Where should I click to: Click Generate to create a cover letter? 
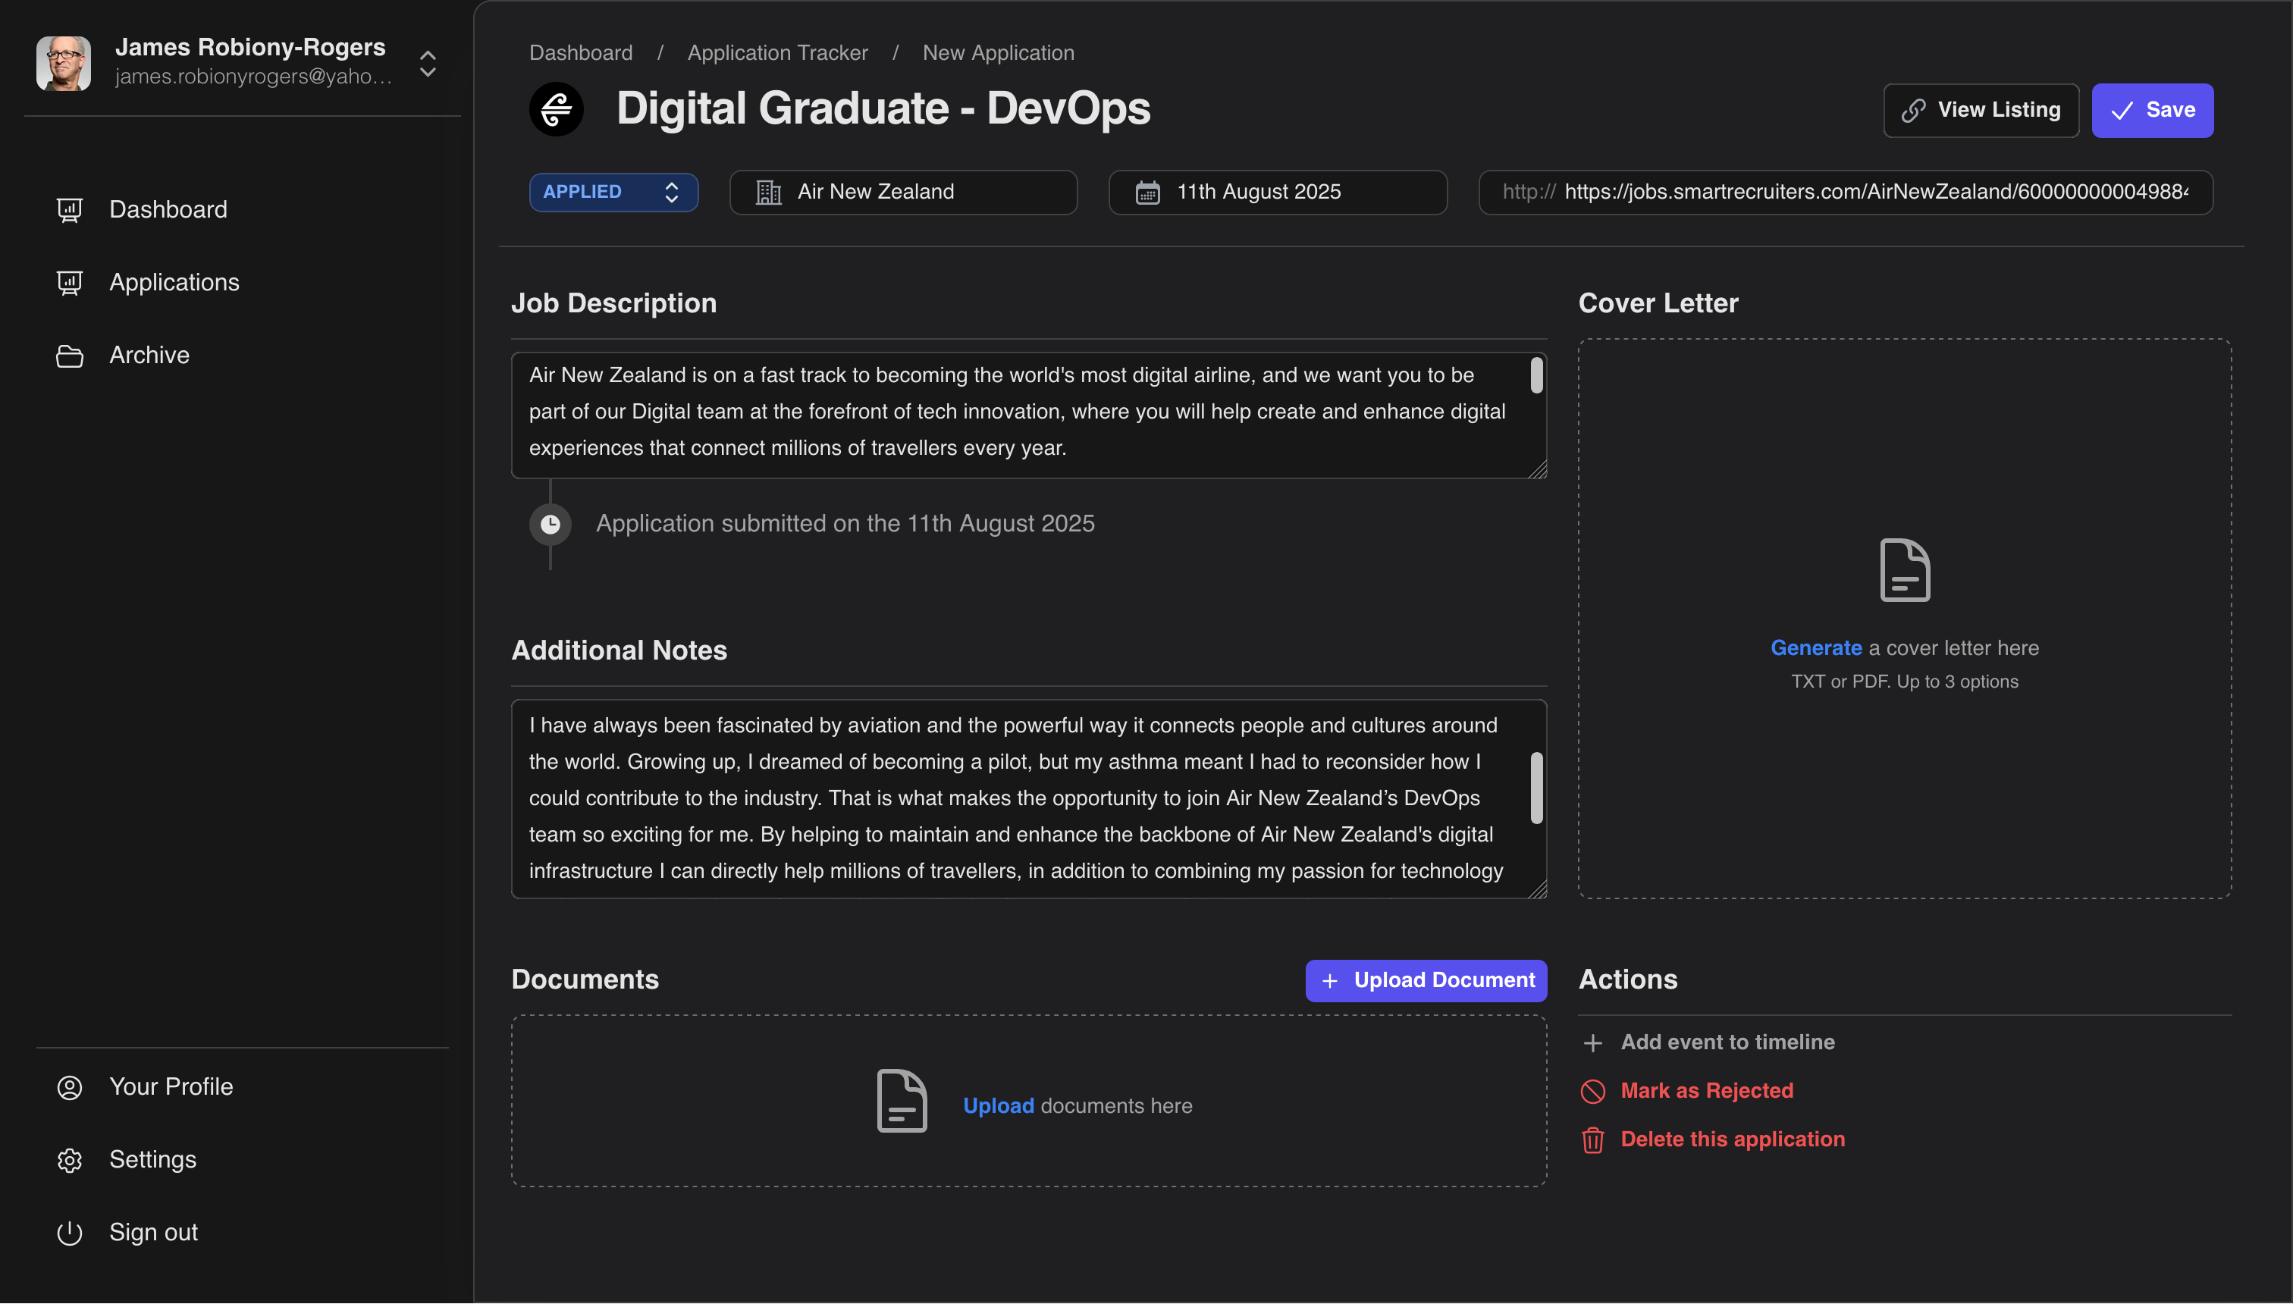pos(1817,647)
